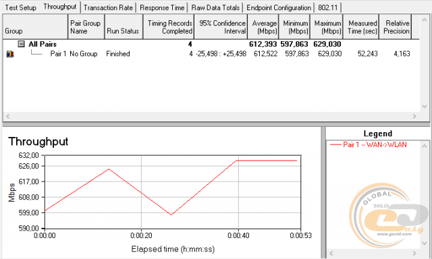Viewport: 432px width, 259px height.
Task: Open the Response Time tab
Action: pos(162,7)
